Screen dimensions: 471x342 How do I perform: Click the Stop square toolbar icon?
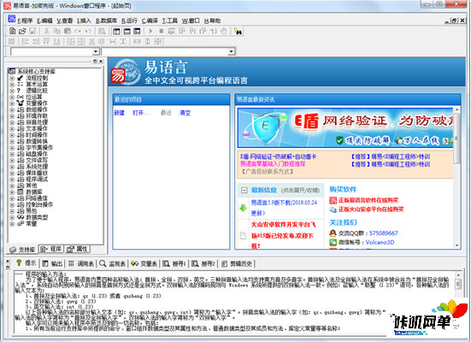coord(161,31)
